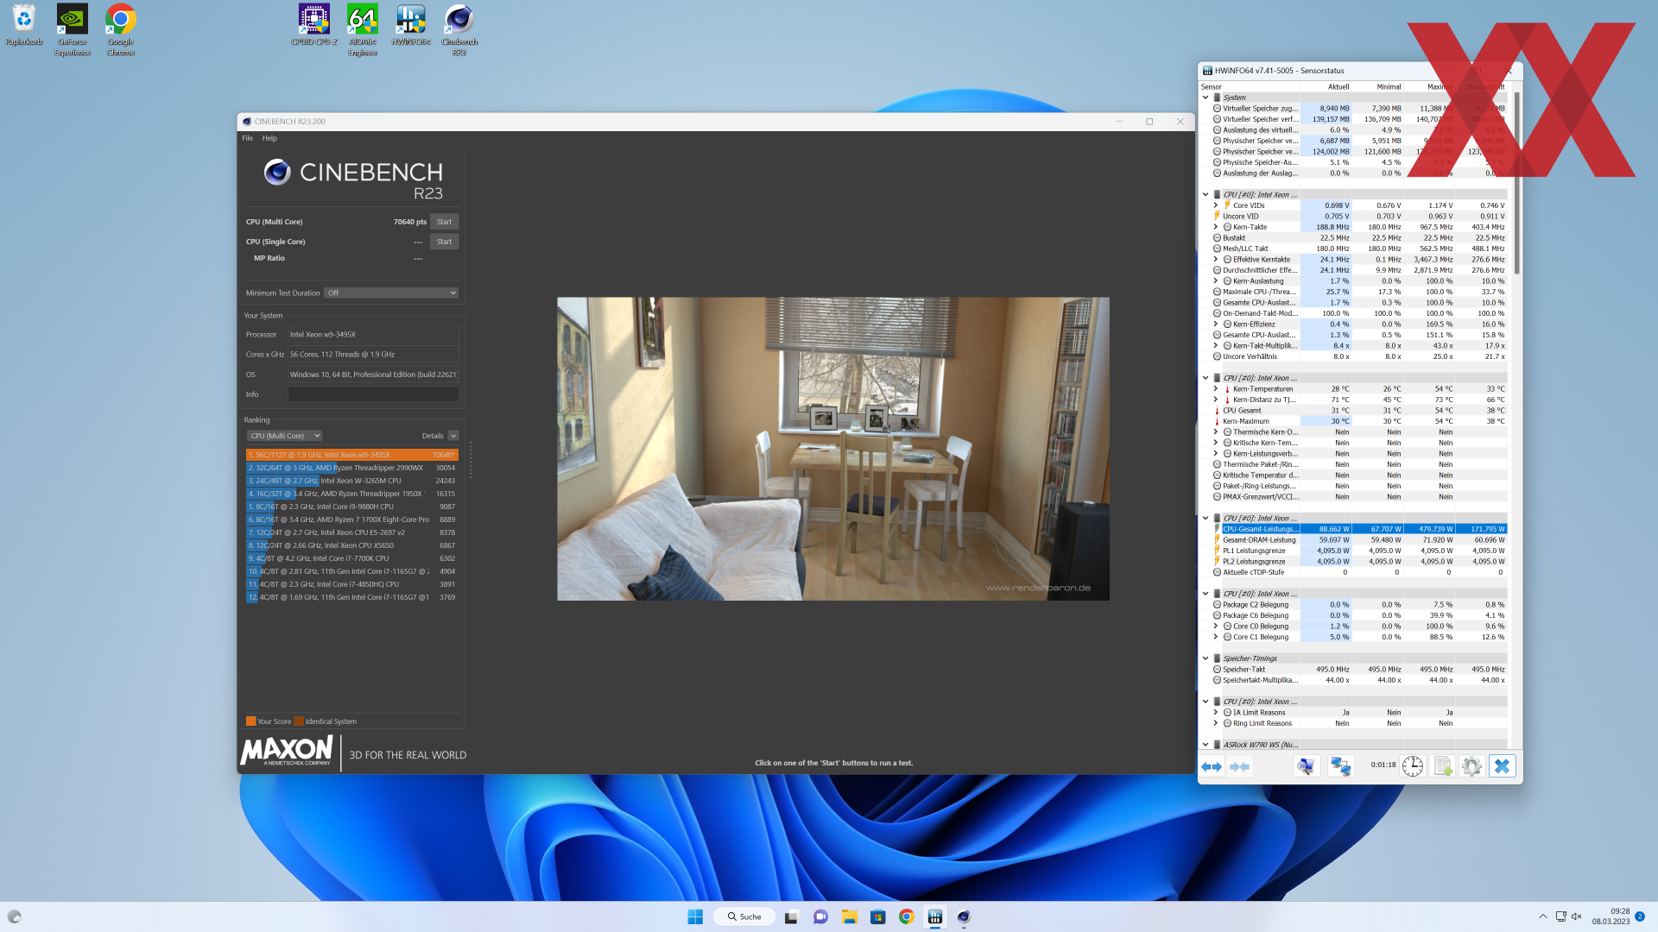Click the Info input field in Cinebench

pyautogui.click(x=373, y=394)
